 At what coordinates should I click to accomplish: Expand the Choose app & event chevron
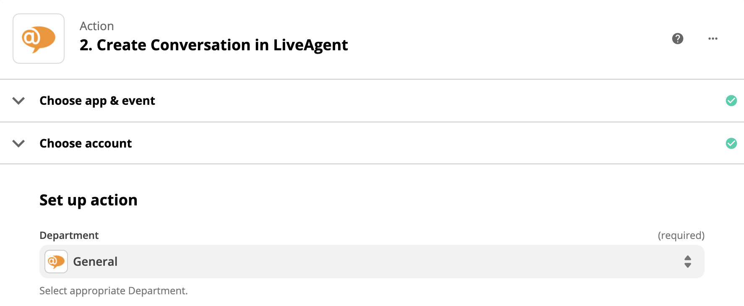[18, 101]
